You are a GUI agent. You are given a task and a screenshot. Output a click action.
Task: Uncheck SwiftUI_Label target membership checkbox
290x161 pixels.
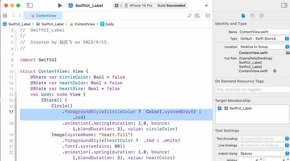(x=220, y=108)
